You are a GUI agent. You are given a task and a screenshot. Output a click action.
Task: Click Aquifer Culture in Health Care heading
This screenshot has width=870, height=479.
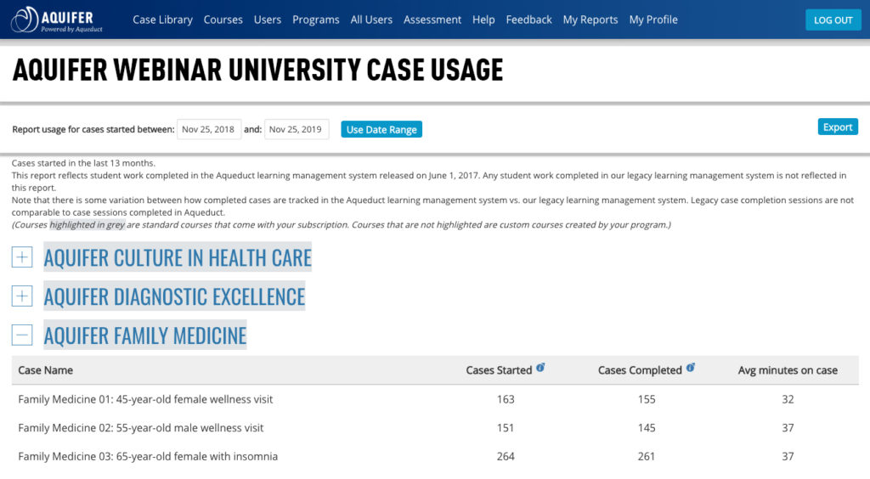[178, 257]
